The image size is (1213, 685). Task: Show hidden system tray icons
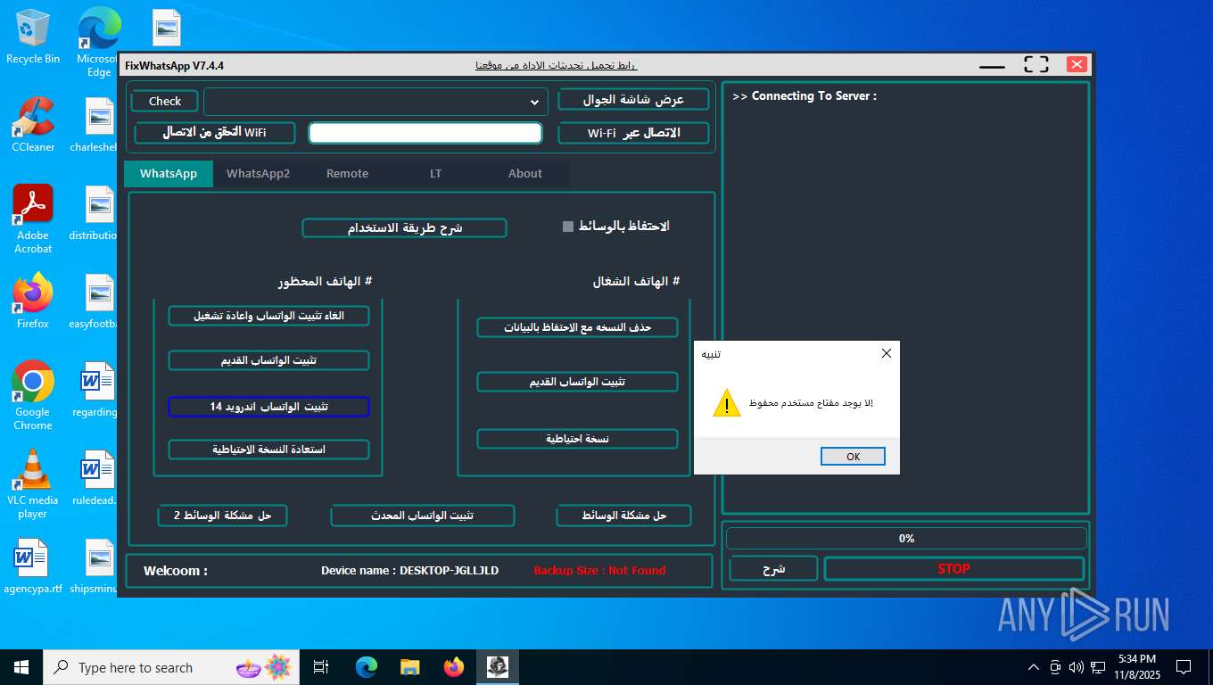1034,667
